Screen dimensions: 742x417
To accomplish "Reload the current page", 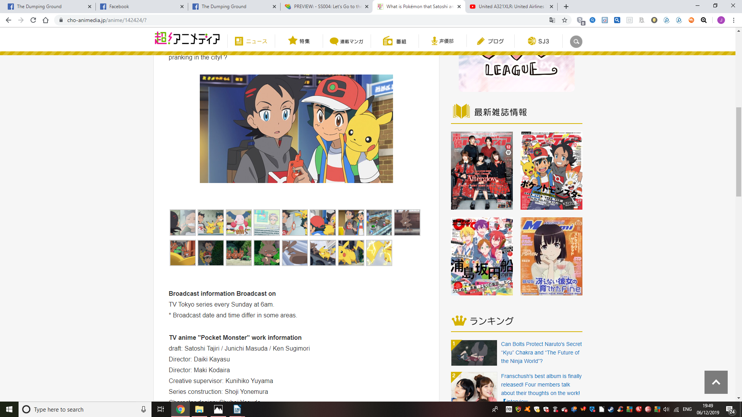I will coord(33,20).
